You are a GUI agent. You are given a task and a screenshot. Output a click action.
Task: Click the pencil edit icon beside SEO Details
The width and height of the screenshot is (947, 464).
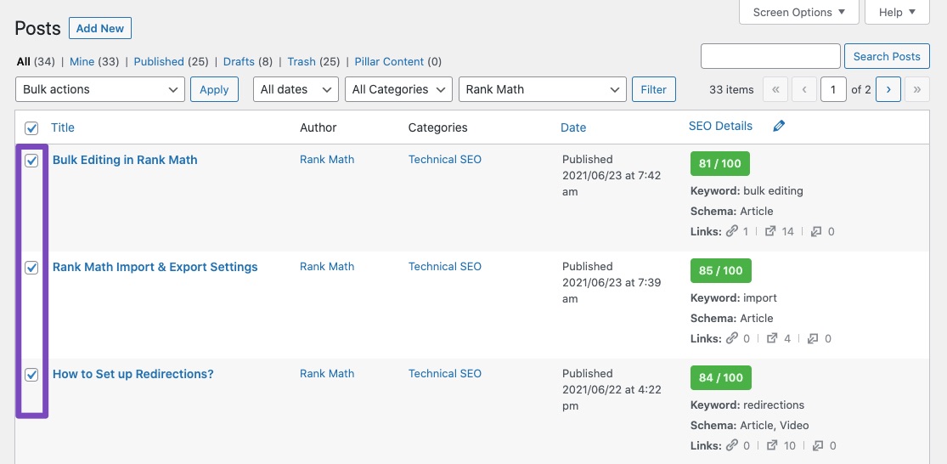779,126
